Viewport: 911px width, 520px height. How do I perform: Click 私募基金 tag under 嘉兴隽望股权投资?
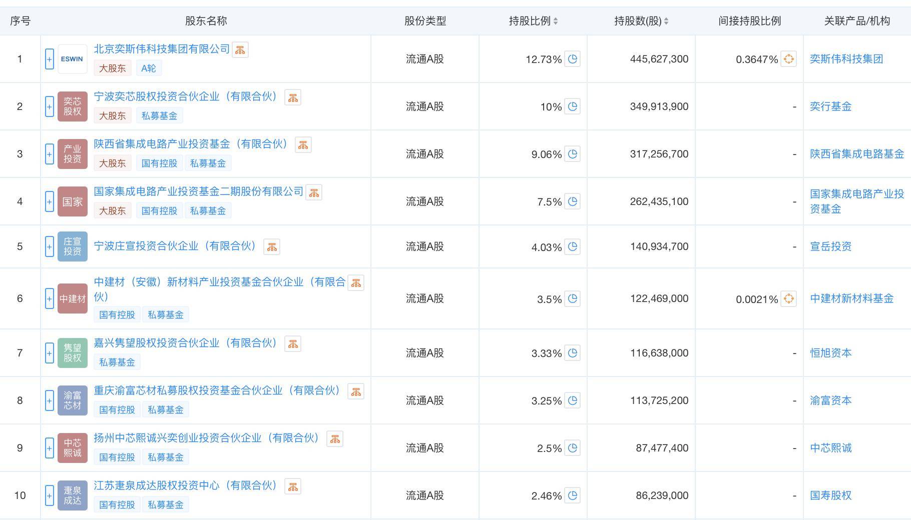point(117,362)
